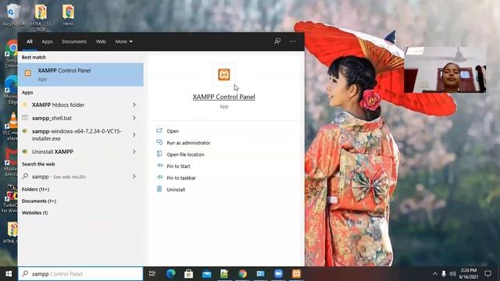Click the webcam video thumbnail
500x281 pixels.
click(445, 69)
